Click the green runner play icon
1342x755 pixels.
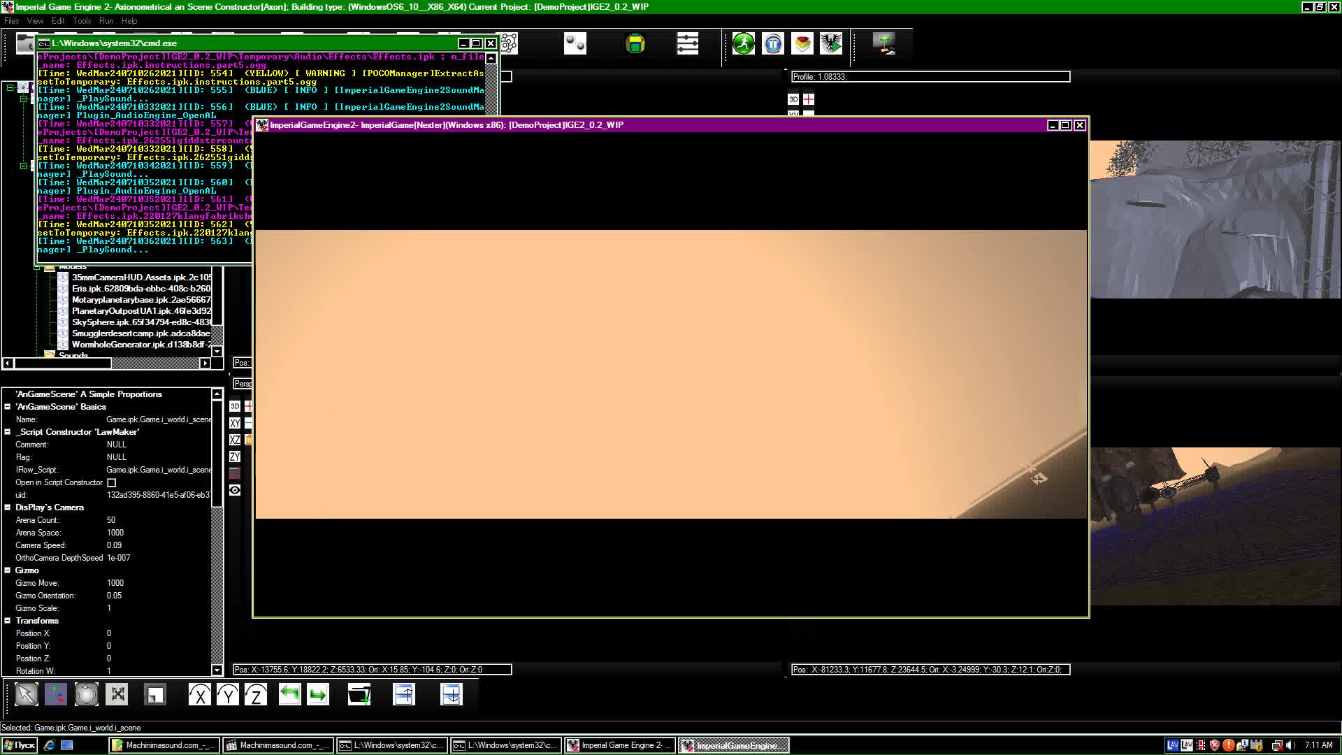743,43
